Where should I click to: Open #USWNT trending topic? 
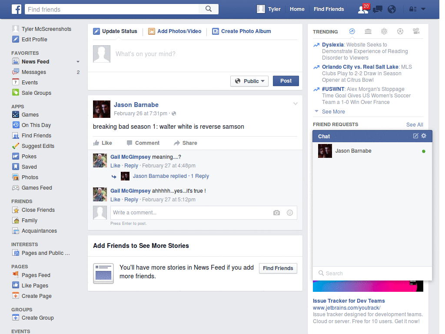(x=333, y=89)
